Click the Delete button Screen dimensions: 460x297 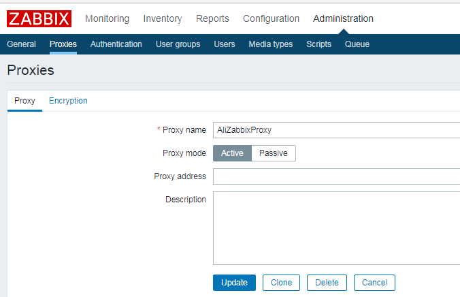[327, 283]
